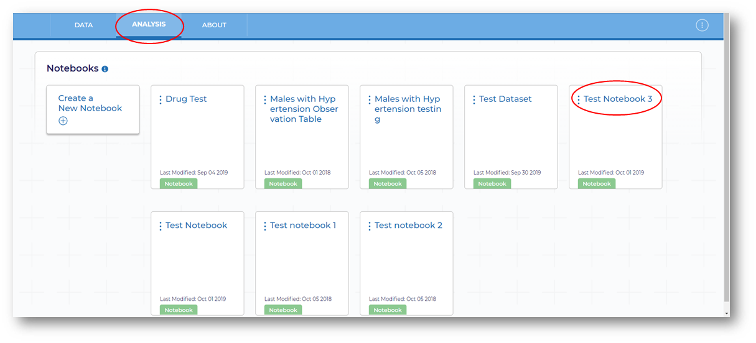Click the Create a New Notebook card
This screenshot has height=343, width=756.
coord(93,109)
